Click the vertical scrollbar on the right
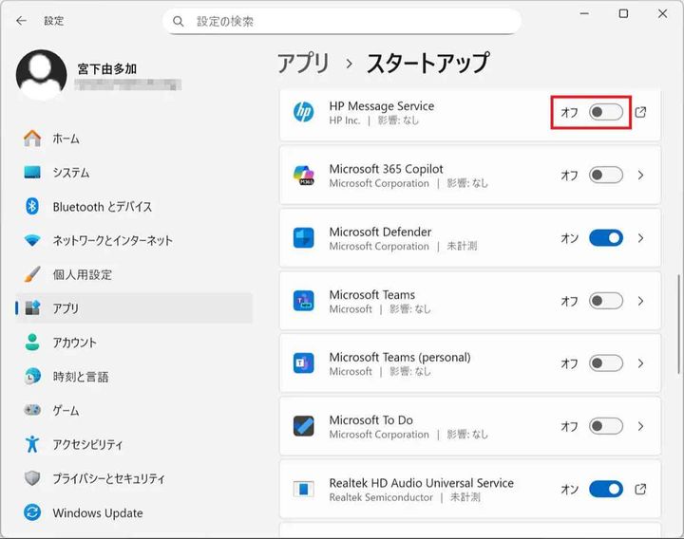 (x=678, y=237)
